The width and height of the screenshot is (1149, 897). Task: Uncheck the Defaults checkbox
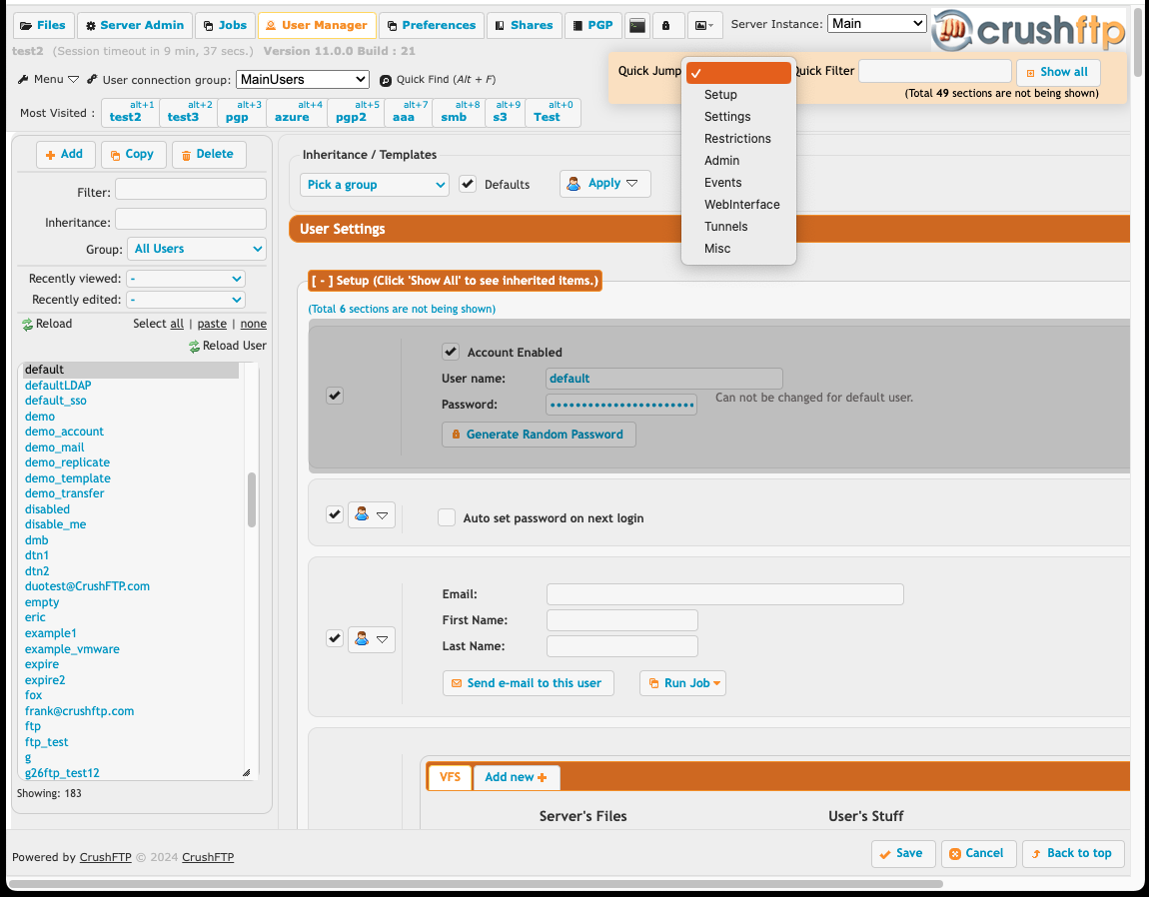469,184
